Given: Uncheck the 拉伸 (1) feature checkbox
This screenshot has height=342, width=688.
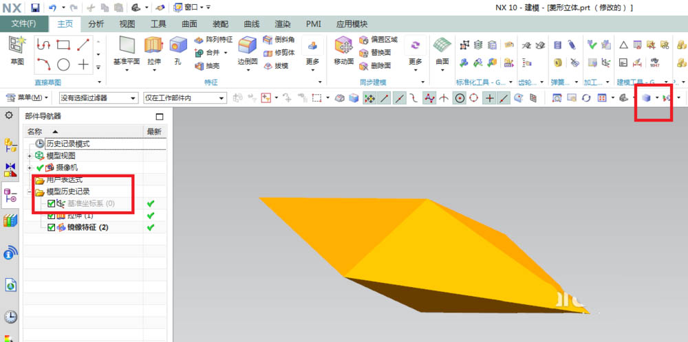Looking at the screenshot, I should click(x=51, y=216).
